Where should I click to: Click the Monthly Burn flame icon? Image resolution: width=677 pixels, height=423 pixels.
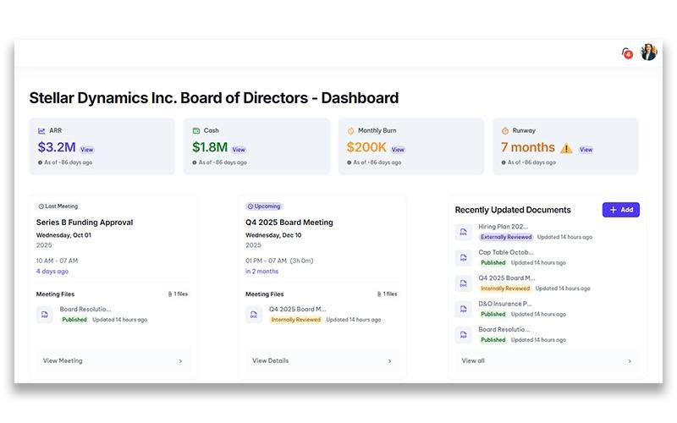point(350,131)
